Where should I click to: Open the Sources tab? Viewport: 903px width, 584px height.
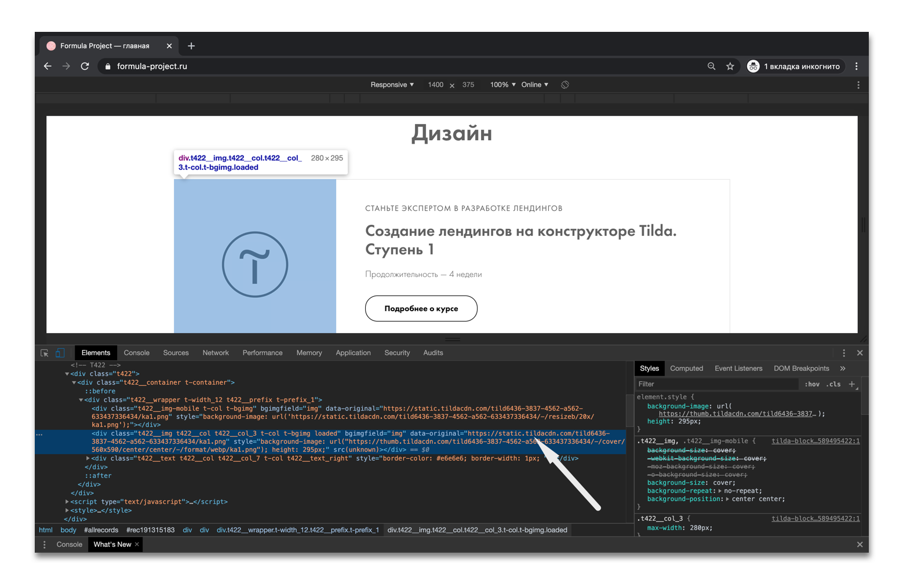point(176,353)
